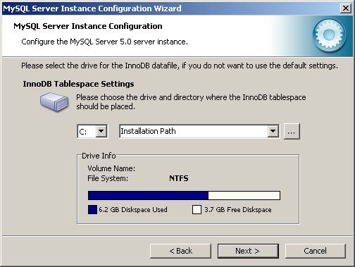The image size is (355, 267).
Task: Open the C: drive letter dropdown
Action: pos(101,131)
